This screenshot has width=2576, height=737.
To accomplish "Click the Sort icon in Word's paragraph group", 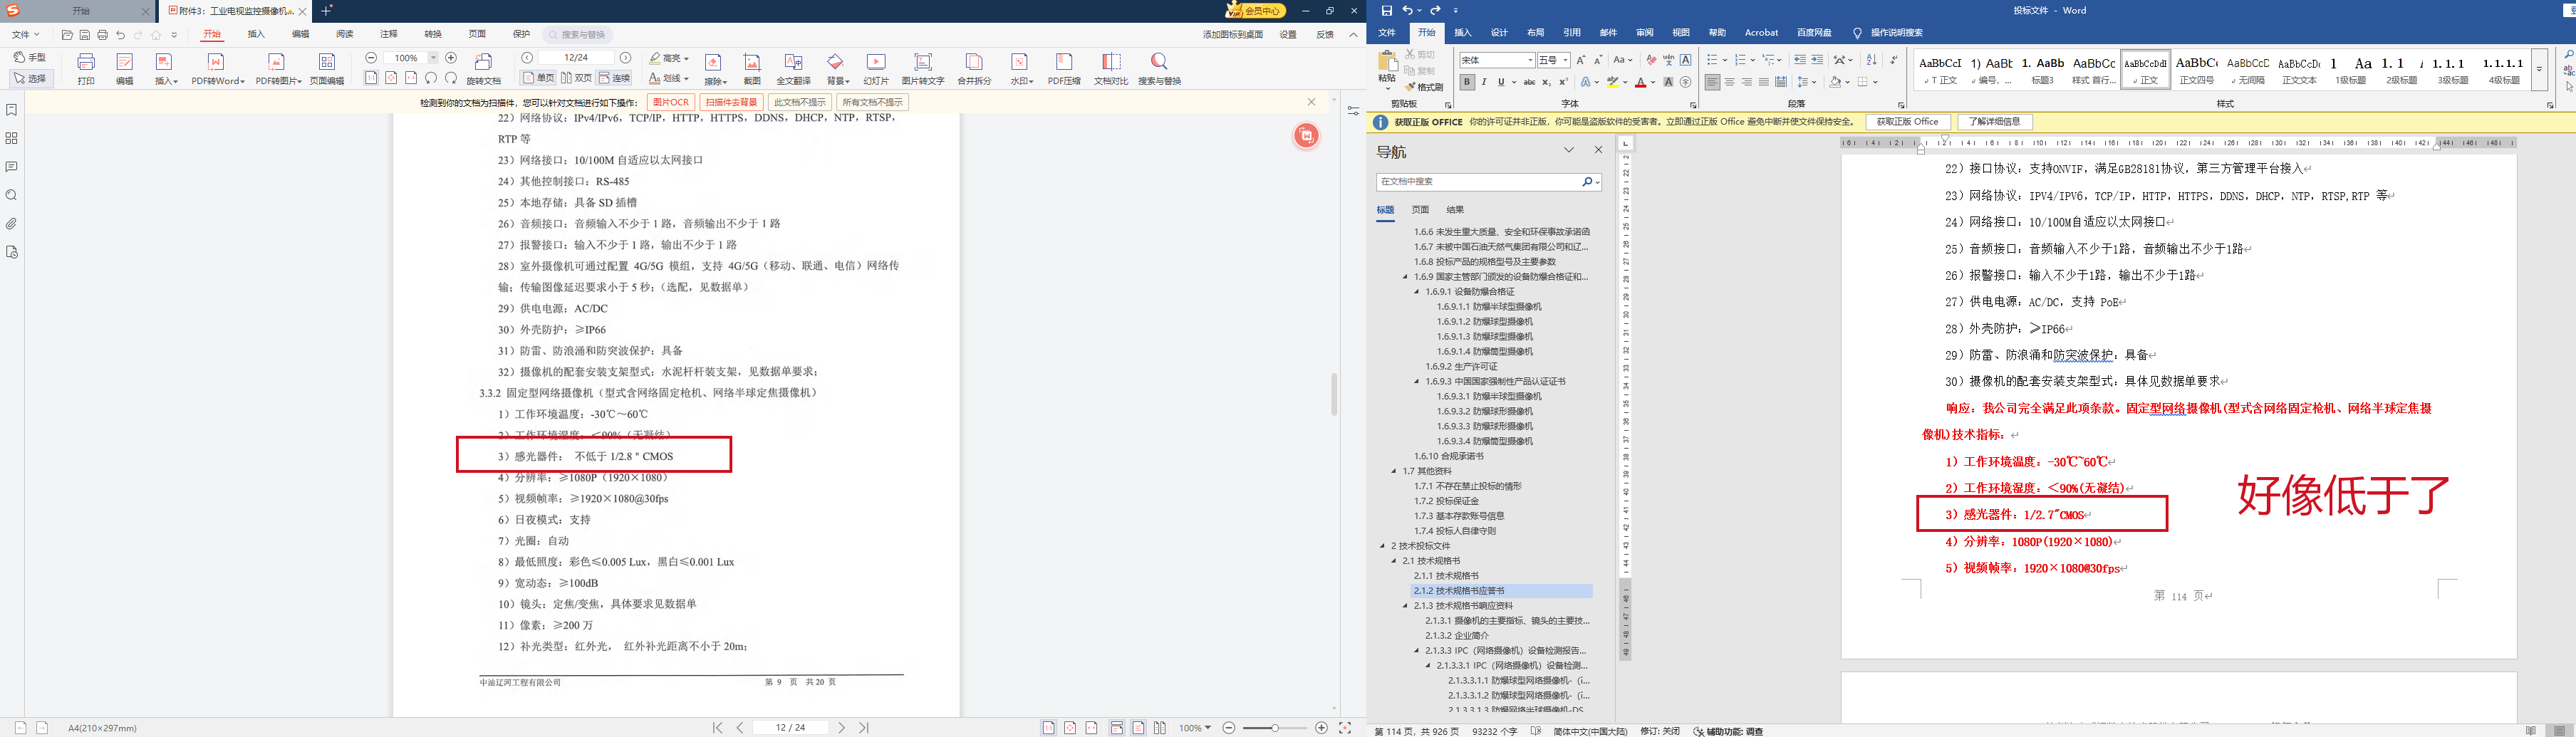I will coord(1872,60).
